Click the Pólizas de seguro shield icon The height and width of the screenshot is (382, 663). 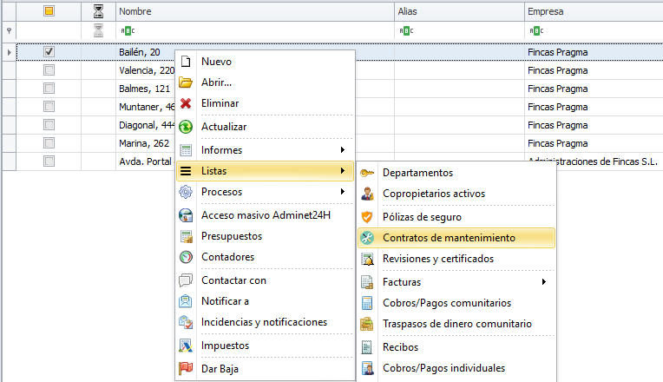tap(367, 216)
